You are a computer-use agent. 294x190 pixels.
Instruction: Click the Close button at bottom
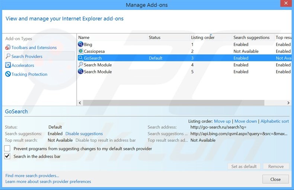tap(275, 179)
